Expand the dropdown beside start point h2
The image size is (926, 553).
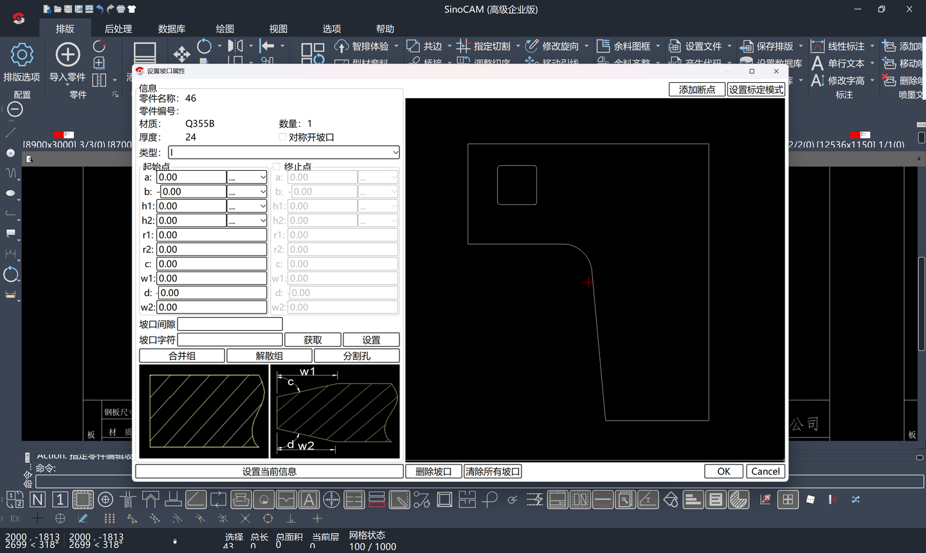(x=262, y=220)
